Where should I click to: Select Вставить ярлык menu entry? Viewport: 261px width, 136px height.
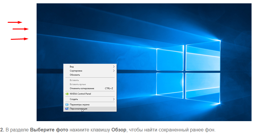(x=90, y=84)
